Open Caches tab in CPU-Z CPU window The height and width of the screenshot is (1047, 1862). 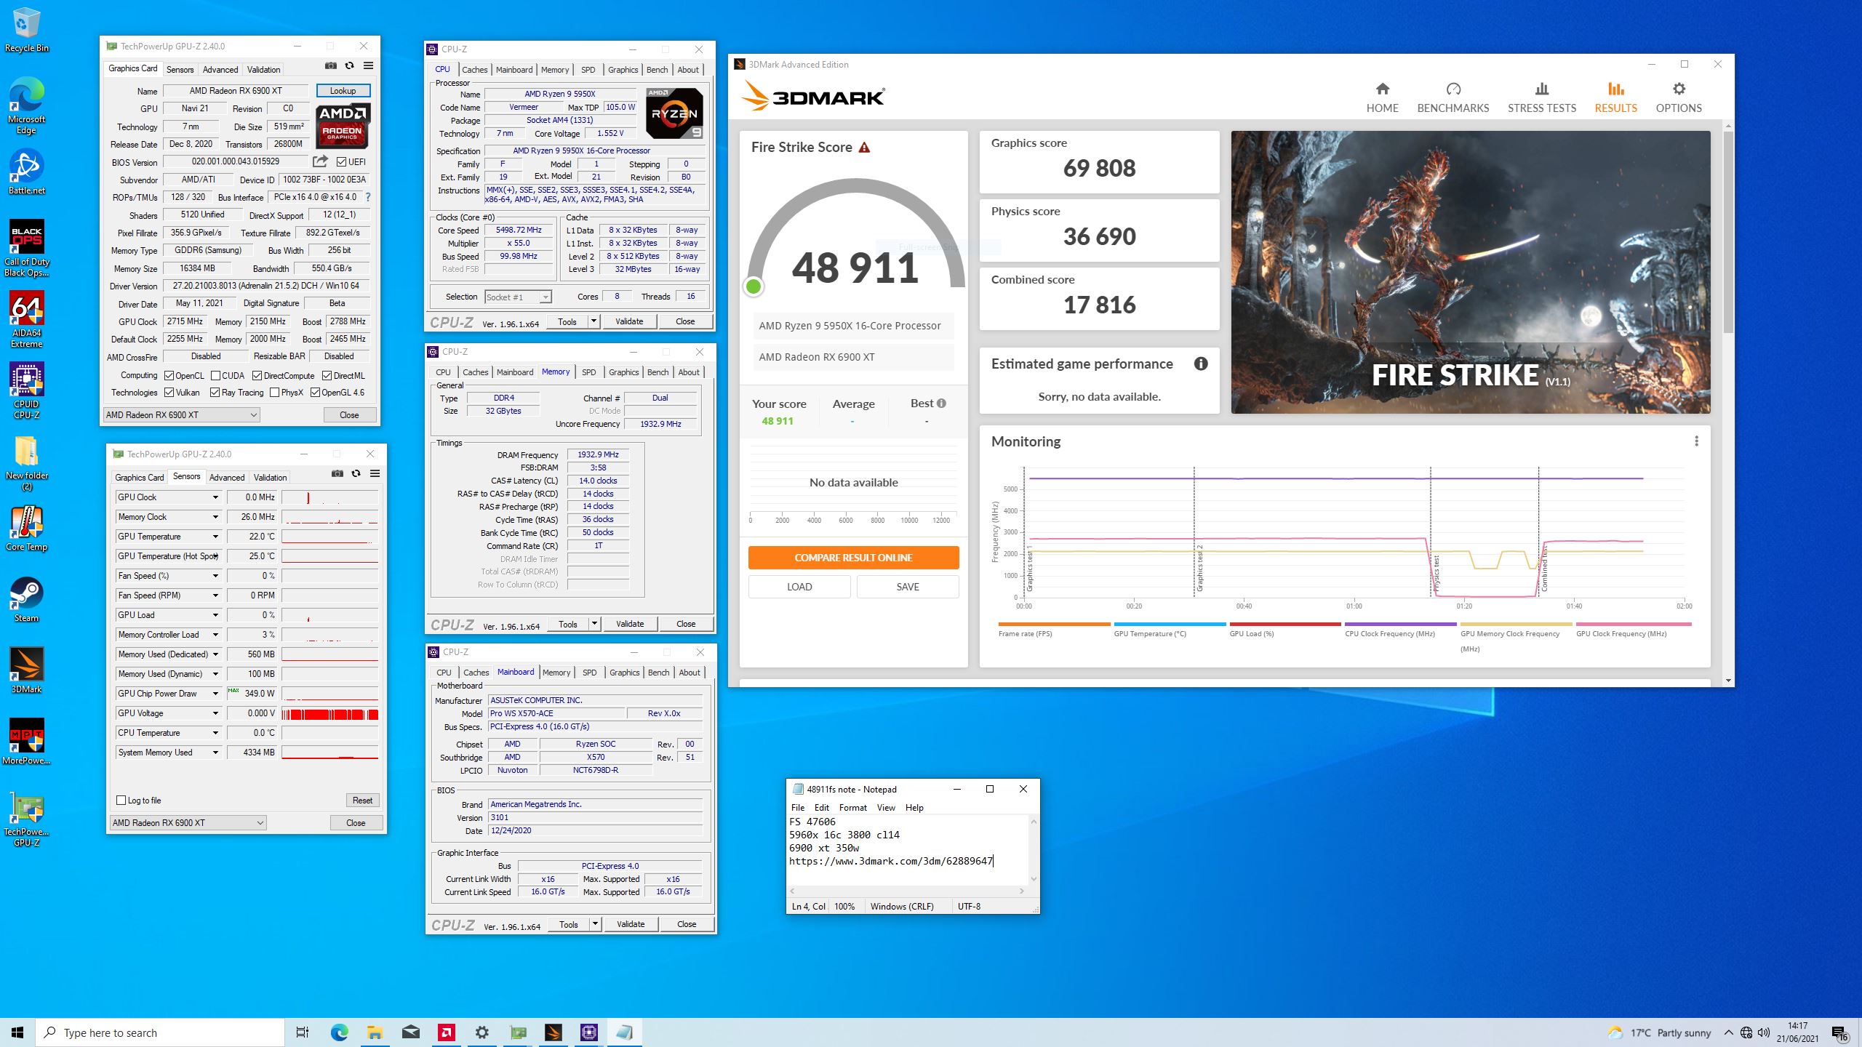(x=475, y=70)
